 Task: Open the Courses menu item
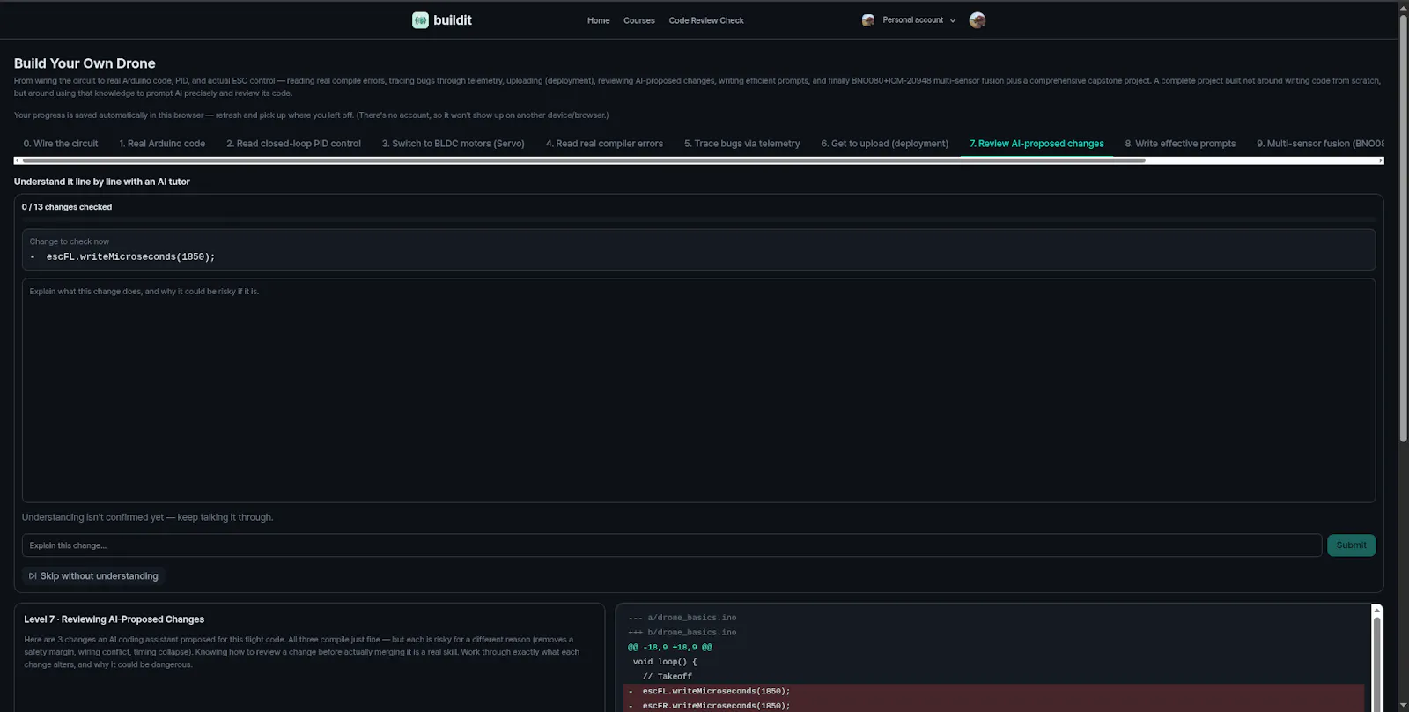(x=639, y=20)
